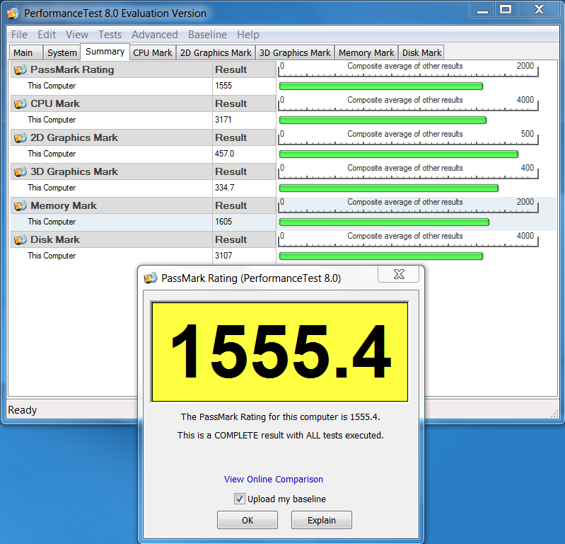Open the Baseline menu
This screenshot has width=565, height=544.
pyautogui.click(x=208, y=35)
